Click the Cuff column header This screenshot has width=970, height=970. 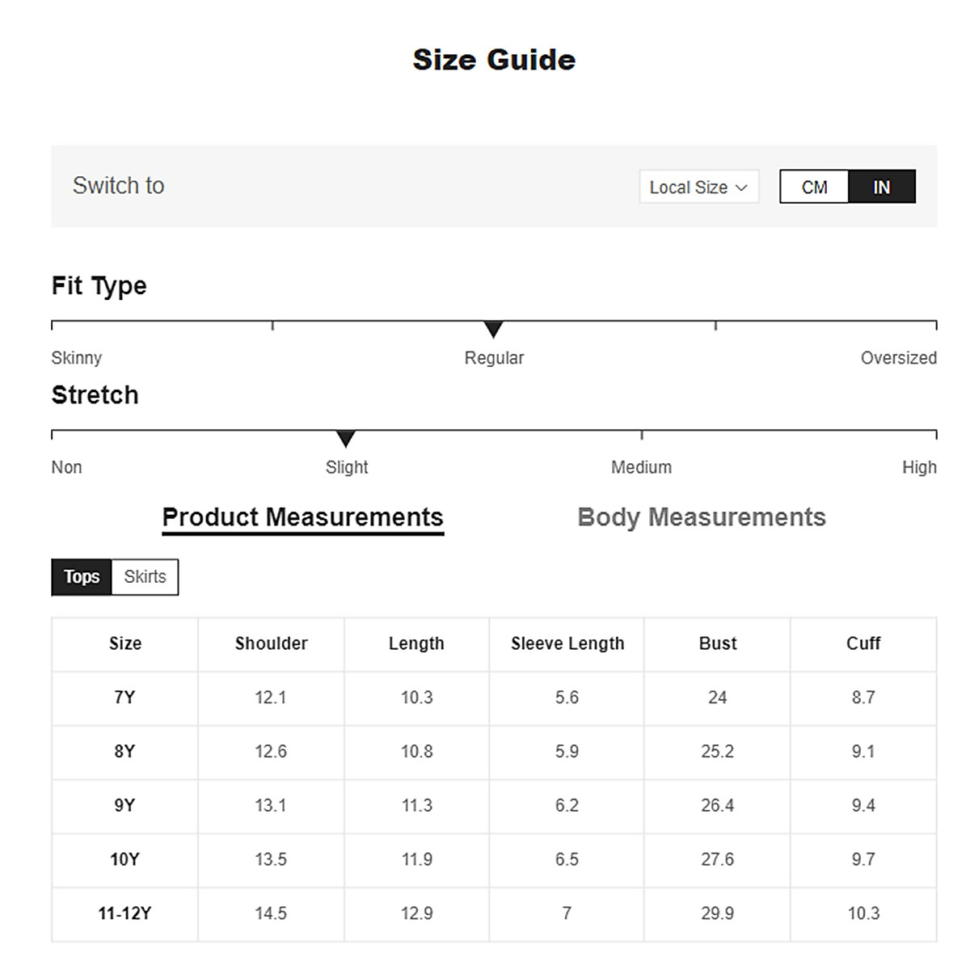(863, 643)
